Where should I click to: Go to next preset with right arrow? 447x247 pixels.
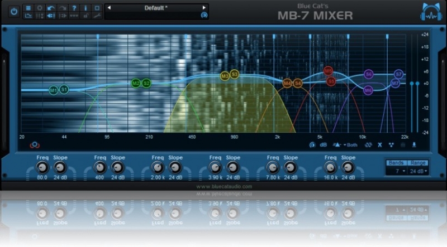tap(204, 8)
